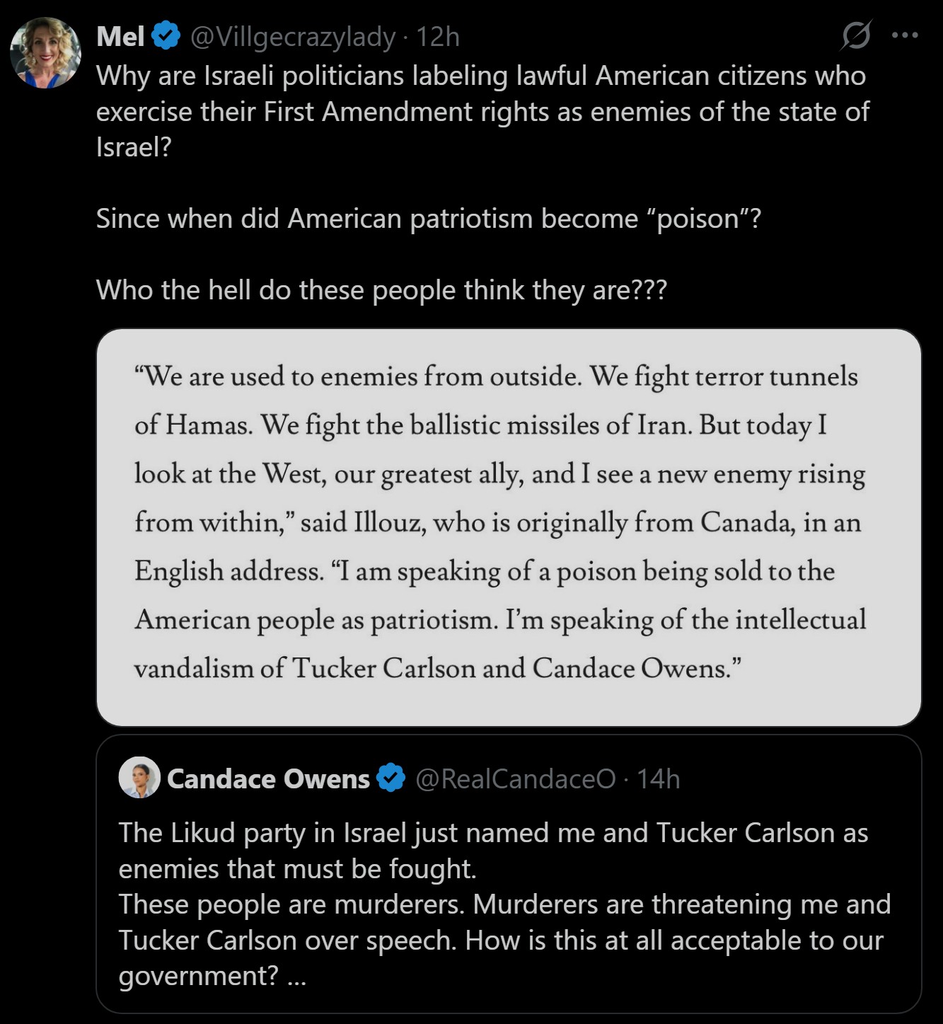This screenshot has width=943, height=1024.
Task: Click the 'Since when did American patriotism' line
Action: [x=428, y=219]
